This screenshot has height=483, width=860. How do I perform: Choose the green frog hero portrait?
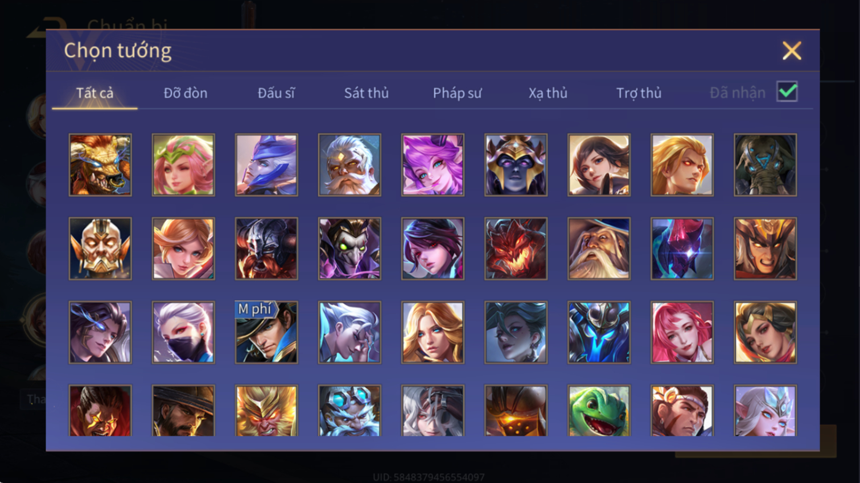coord(599,411)
